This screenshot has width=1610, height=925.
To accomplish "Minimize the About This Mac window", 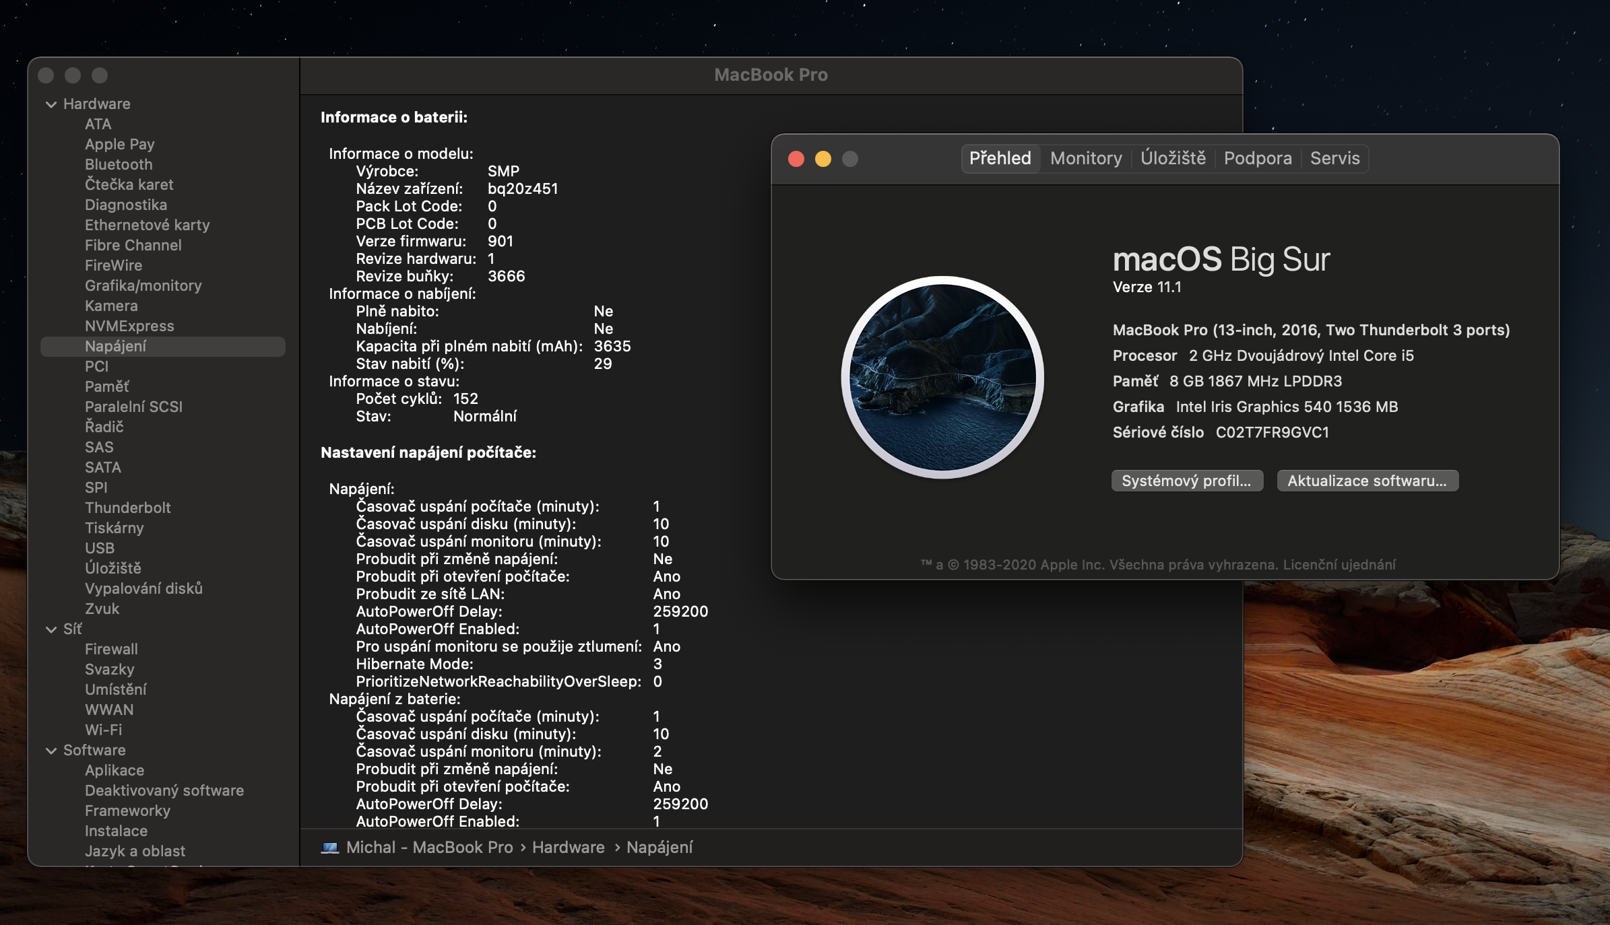I will click(x=823, y=159).
